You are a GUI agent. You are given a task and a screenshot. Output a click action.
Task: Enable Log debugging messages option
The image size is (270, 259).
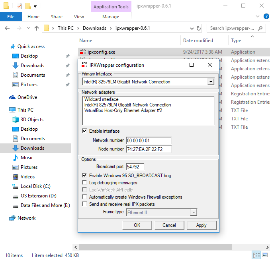(x=84, y=183)
